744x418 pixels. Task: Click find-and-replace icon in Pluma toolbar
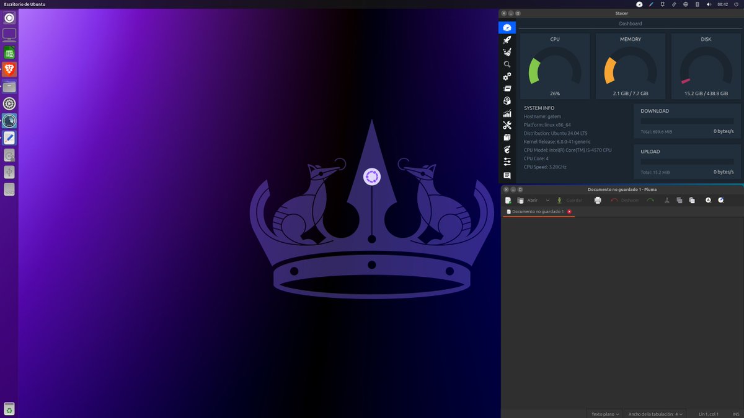pos(721,200)
